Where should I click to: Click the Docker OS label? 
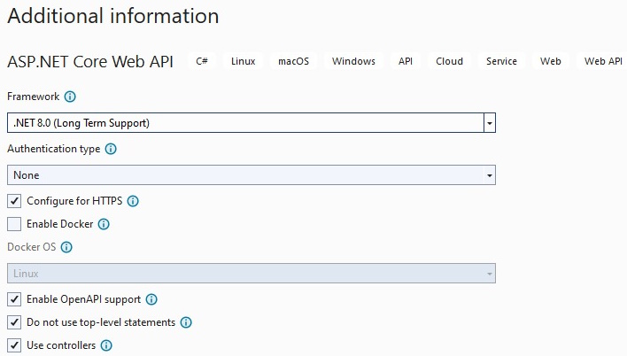point(32,247)
